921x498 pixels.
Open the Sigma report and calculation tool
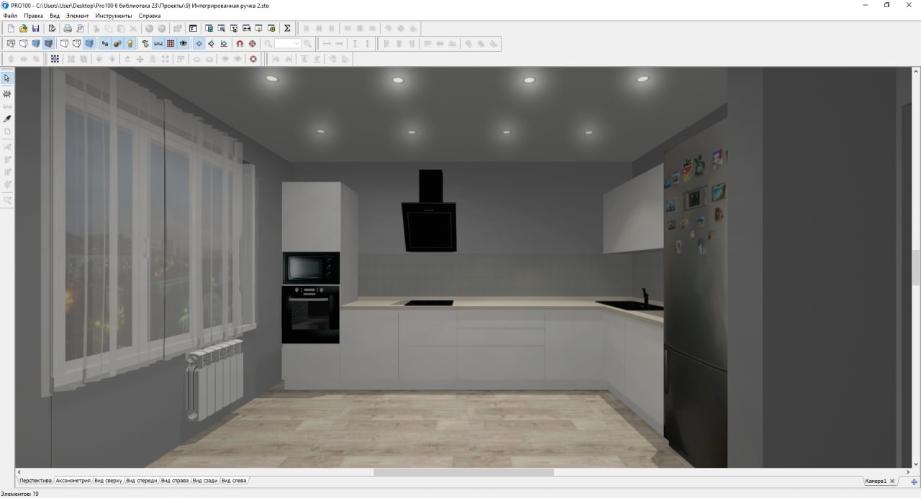pyautogui.click(x=287, y=29)
